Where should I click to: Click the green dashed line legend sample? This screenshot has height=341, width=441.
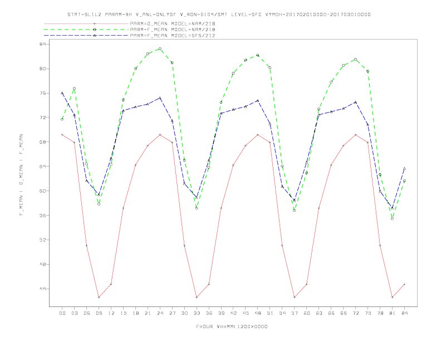[x=86, y=30]
